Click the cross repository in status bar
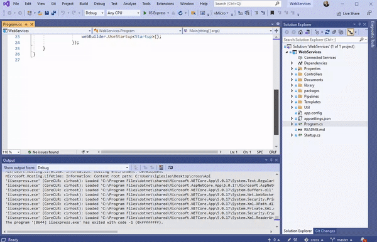Image resolution: width=377 pixels, height=242 pixels. (314, 239)
